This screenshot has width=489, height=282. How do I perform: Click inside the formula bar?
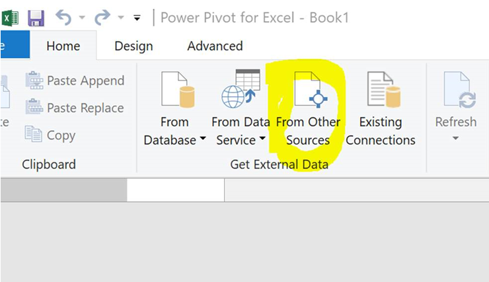(x=357, y=190)
